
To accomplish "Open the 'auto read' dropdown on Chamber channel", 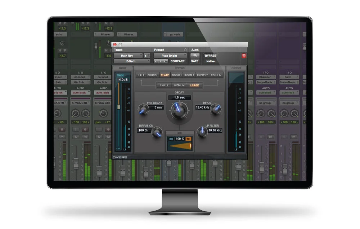I will click(x=266, y=93).
